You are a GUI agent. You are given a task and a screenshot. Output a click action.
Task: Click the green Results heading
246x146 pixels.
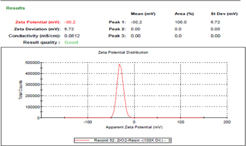15,8
